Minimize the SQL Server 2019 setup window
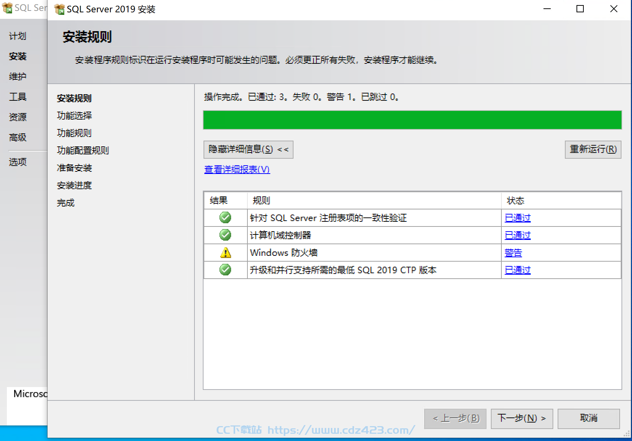This screenshot has width=632, height=441. pyautogui.click(x=547, y=9)
